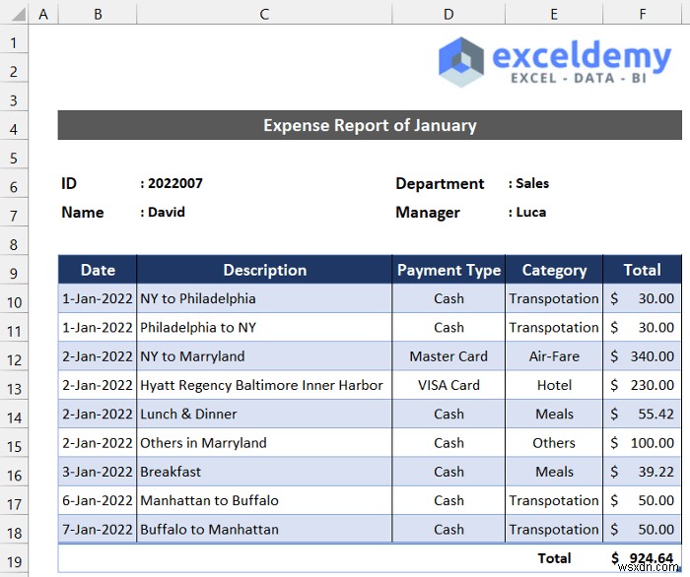Click the $100.00 total cell
Viewport: 690px width, 577px height.
(x=642, y=442)
